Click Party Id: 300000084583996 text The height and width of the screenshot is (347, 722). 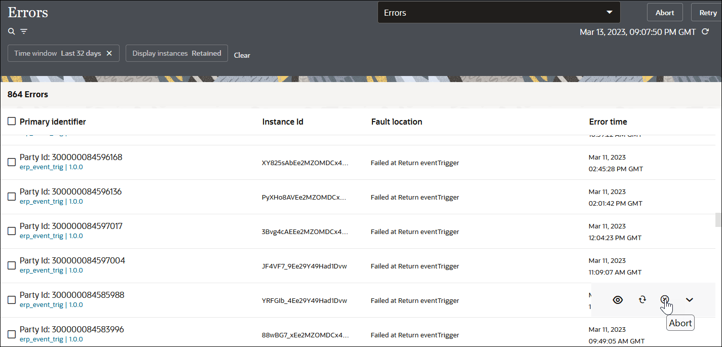pos(72,329)
